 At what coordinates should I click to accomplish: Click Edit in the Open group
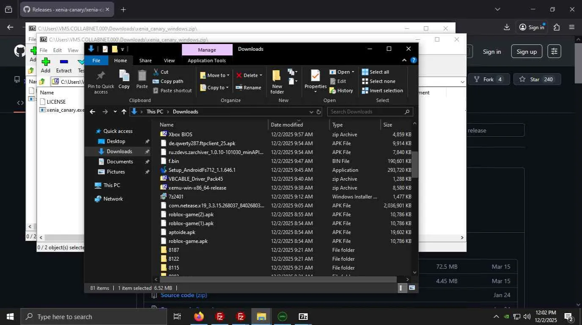click(x=338, y=81)
